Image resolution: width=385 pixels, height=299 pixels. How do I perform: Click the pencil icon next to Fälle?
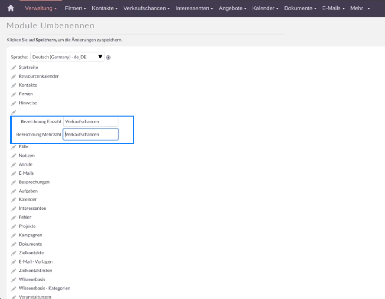pyautogui.click(x=14, y=147)
